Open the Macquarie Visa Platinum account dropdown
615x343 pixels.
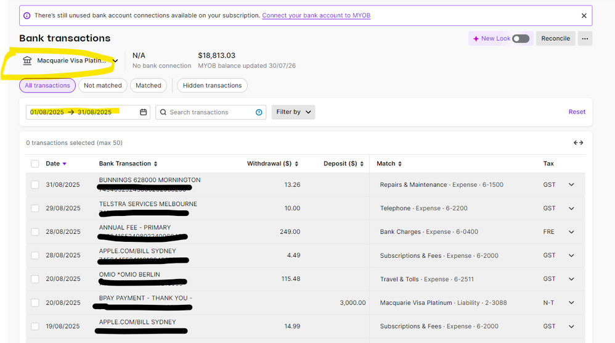(71, 60)
